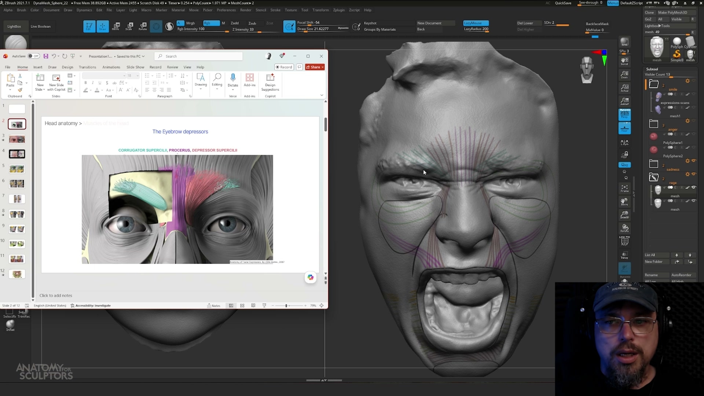Screen dimensions: 704x396
Task: Open the Slide Show tab
Action: (x=135, y=67)
